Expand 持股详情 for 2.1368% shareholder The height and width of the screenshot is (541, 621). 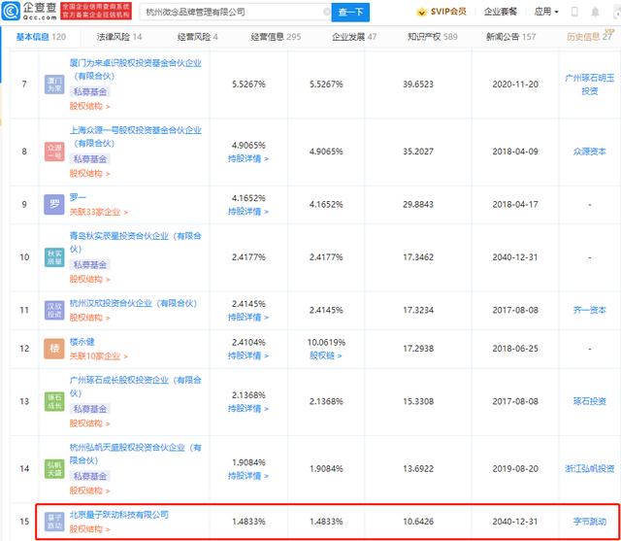(248, 409)
